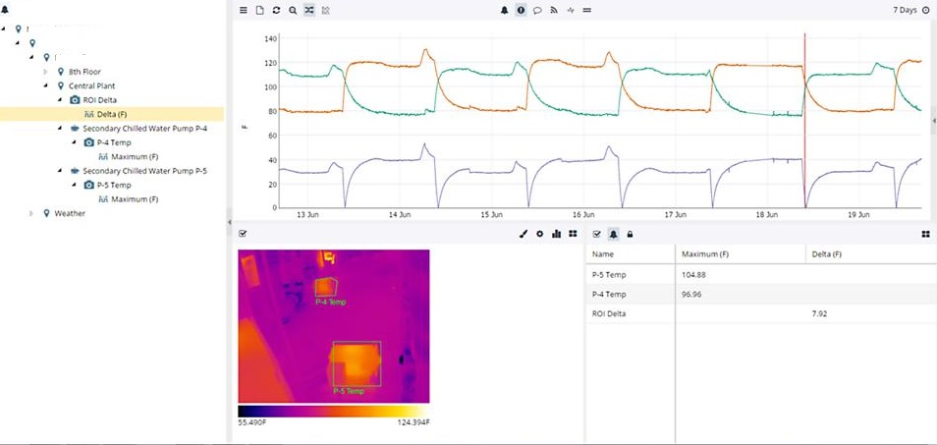Expand the Weather tree node
Viewport: 937px width, 445px height.
(x=31, y=213)
